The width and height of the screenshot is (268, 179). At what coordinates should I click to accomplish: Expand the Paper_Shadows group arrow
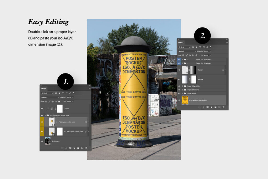[182, 90]
